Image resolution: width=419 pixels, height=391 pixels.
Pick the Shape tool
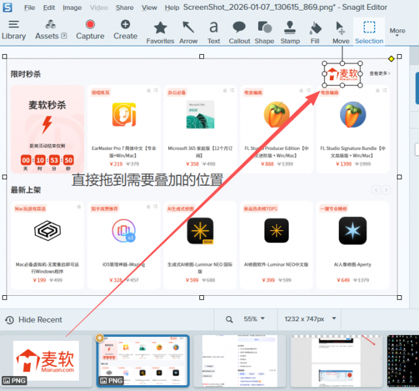click(x=265, y=31)
